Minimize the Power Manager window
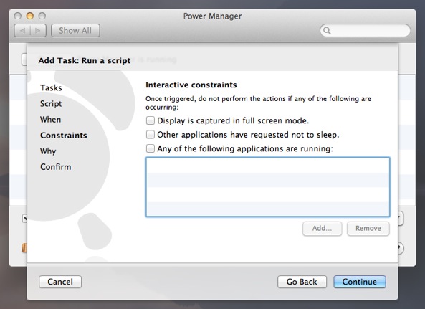 point(30,16)
